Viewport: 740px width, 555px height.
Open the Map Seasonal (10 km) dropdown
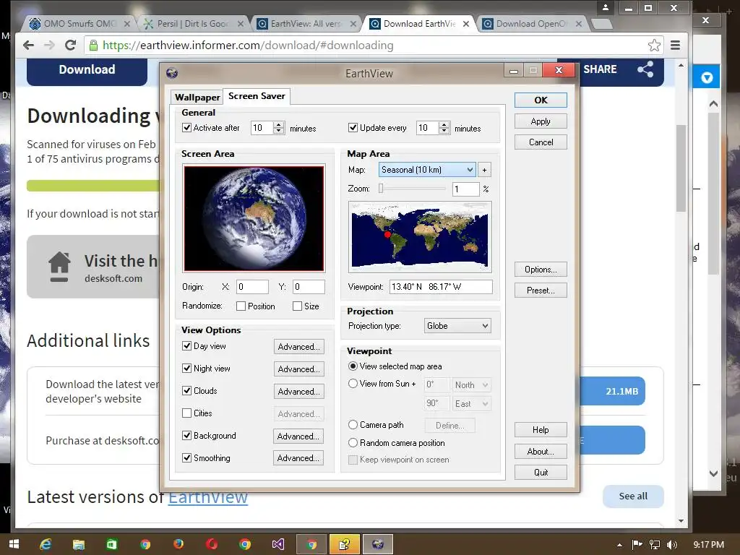427,170
